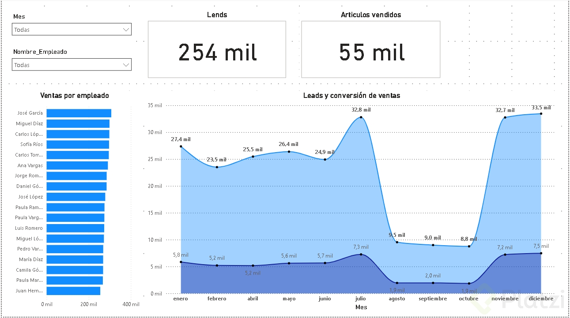The image size is (570, 318).
Task: Select the Ana Vargas bar
Action: tap(77, 165)
